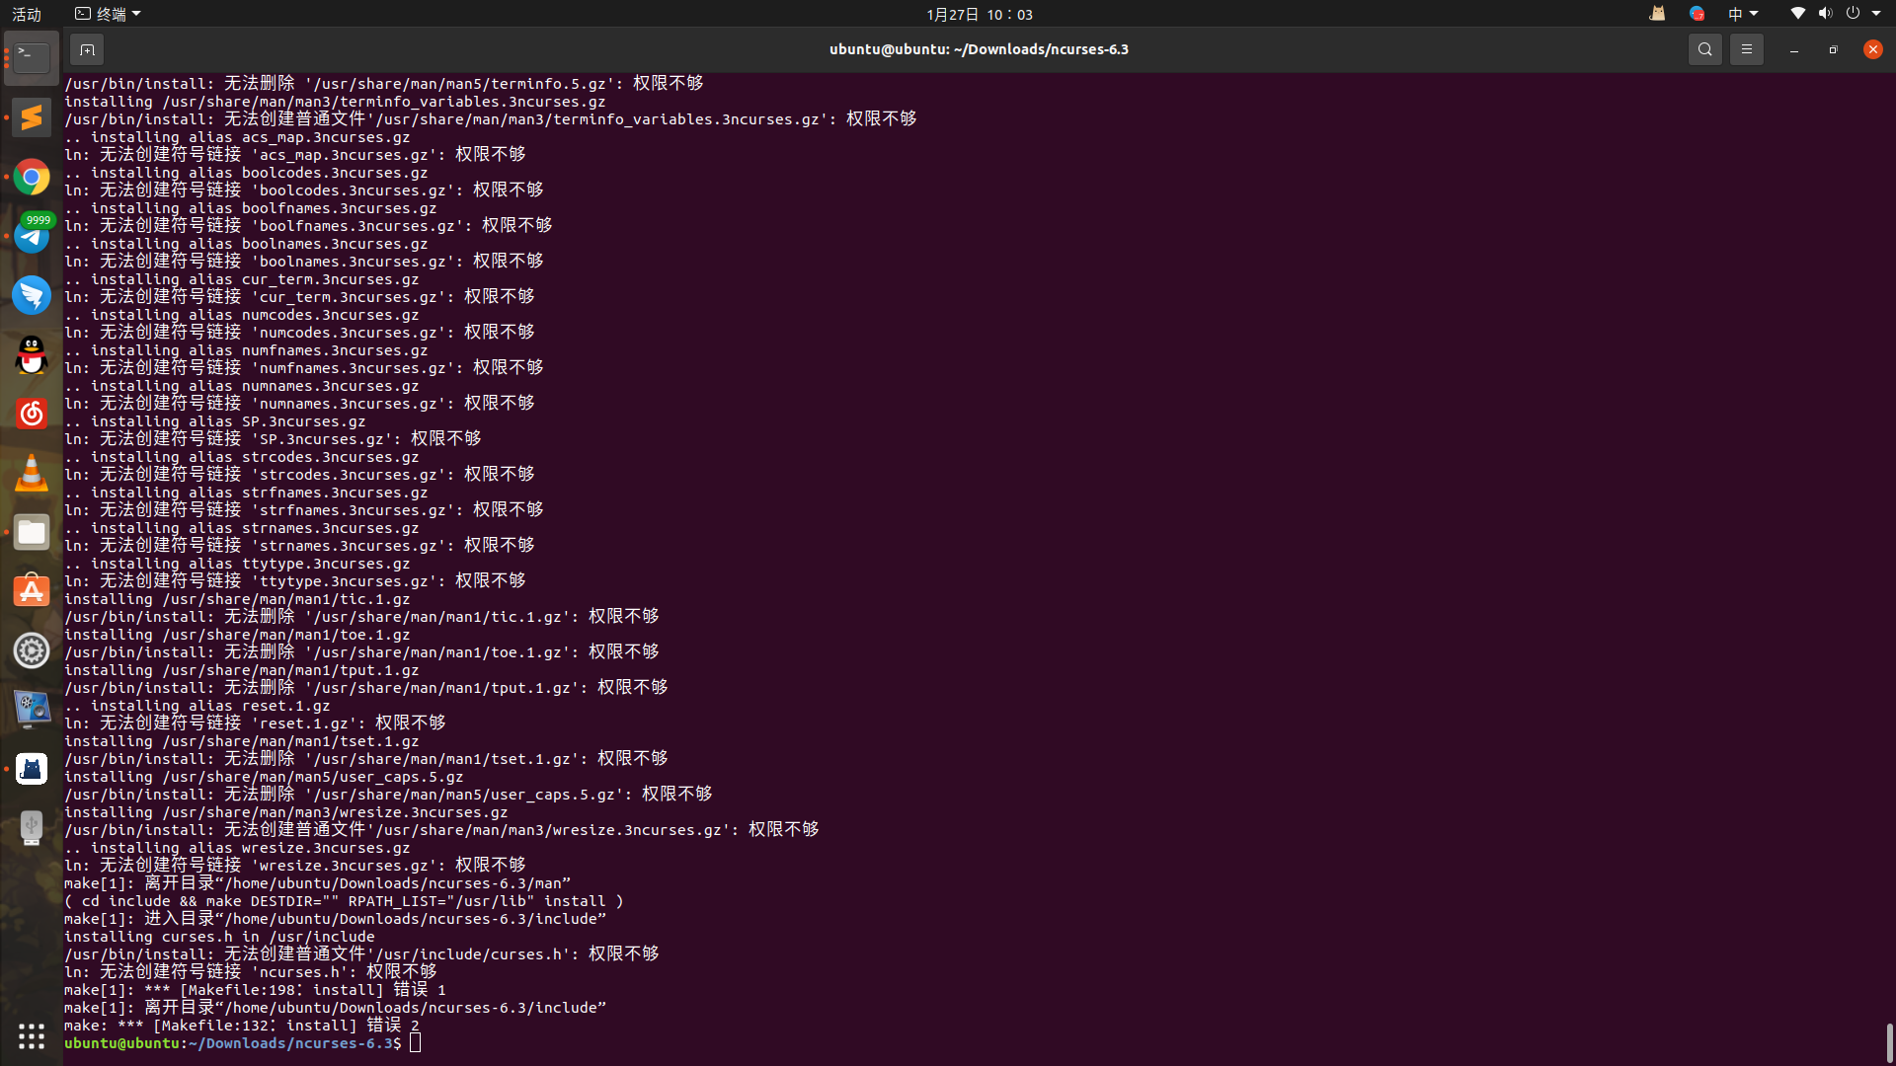Click the volume speaker icon

1825,14
